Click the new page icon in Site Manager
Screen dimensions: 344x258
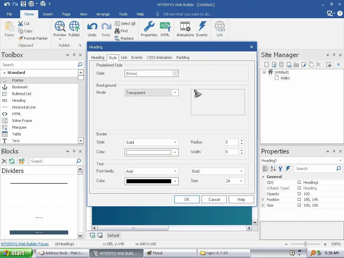point(266,64)
